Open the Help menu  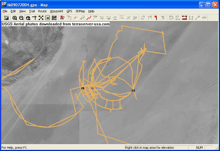click(x=91, y=11)
